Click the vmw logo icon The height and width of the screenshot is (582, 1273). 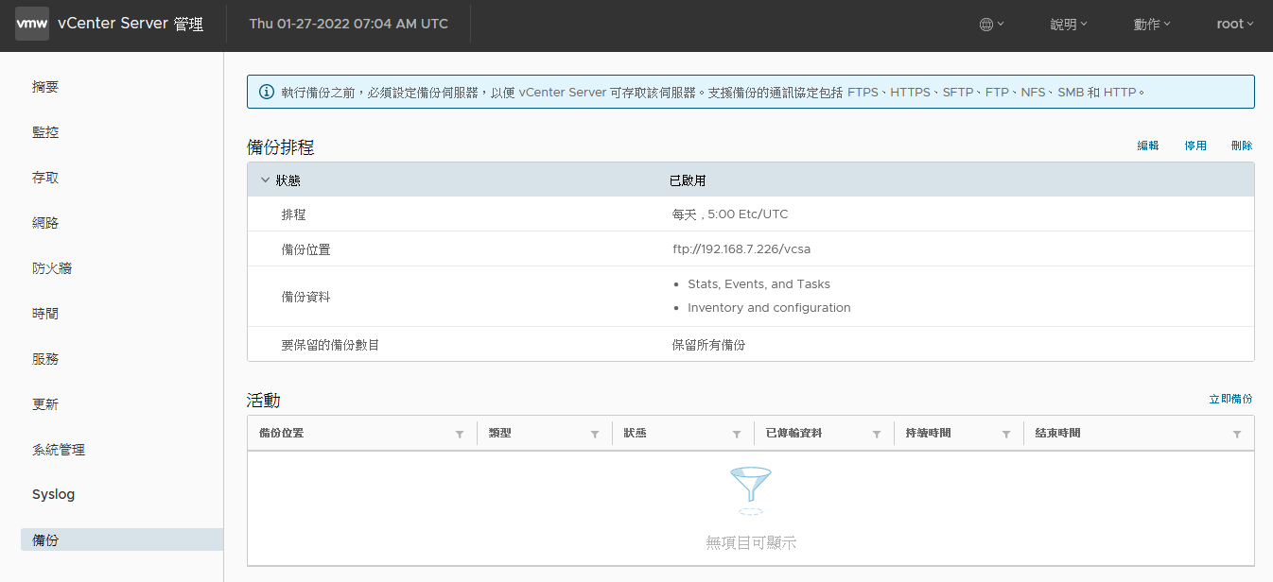(x=31, y=24)
